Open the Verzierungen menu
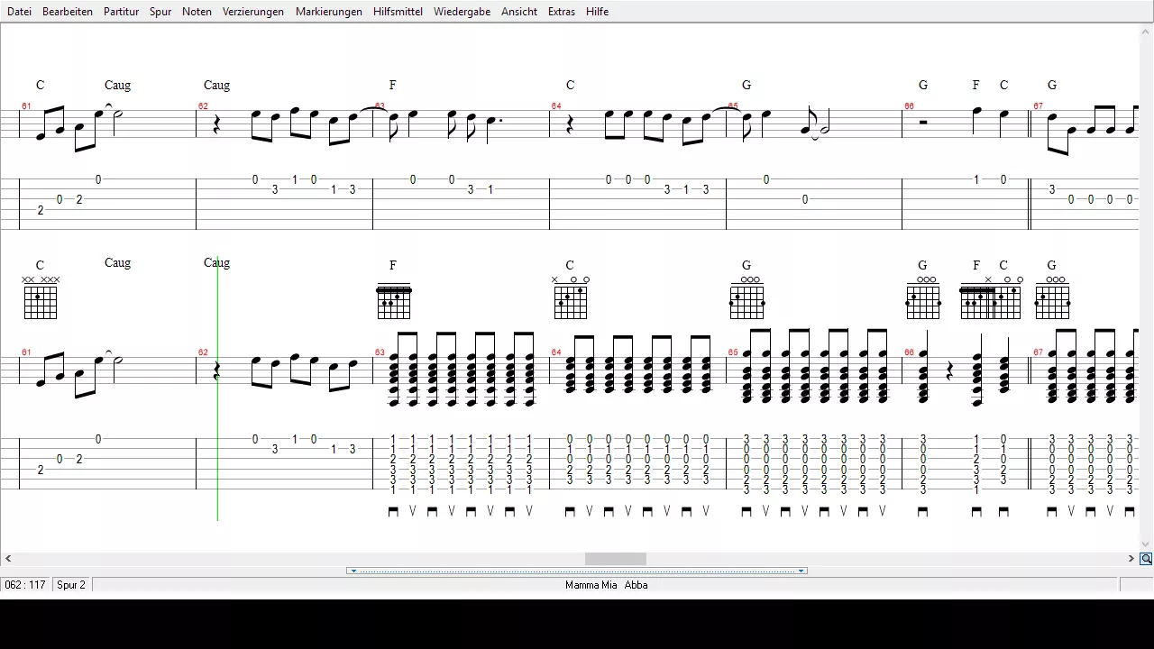This screenshot has height=649, width=1154. [253, 12]
